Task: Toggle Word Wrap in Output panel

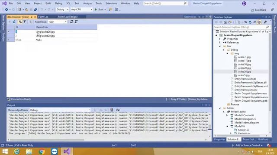Action: tap(118, 110)
